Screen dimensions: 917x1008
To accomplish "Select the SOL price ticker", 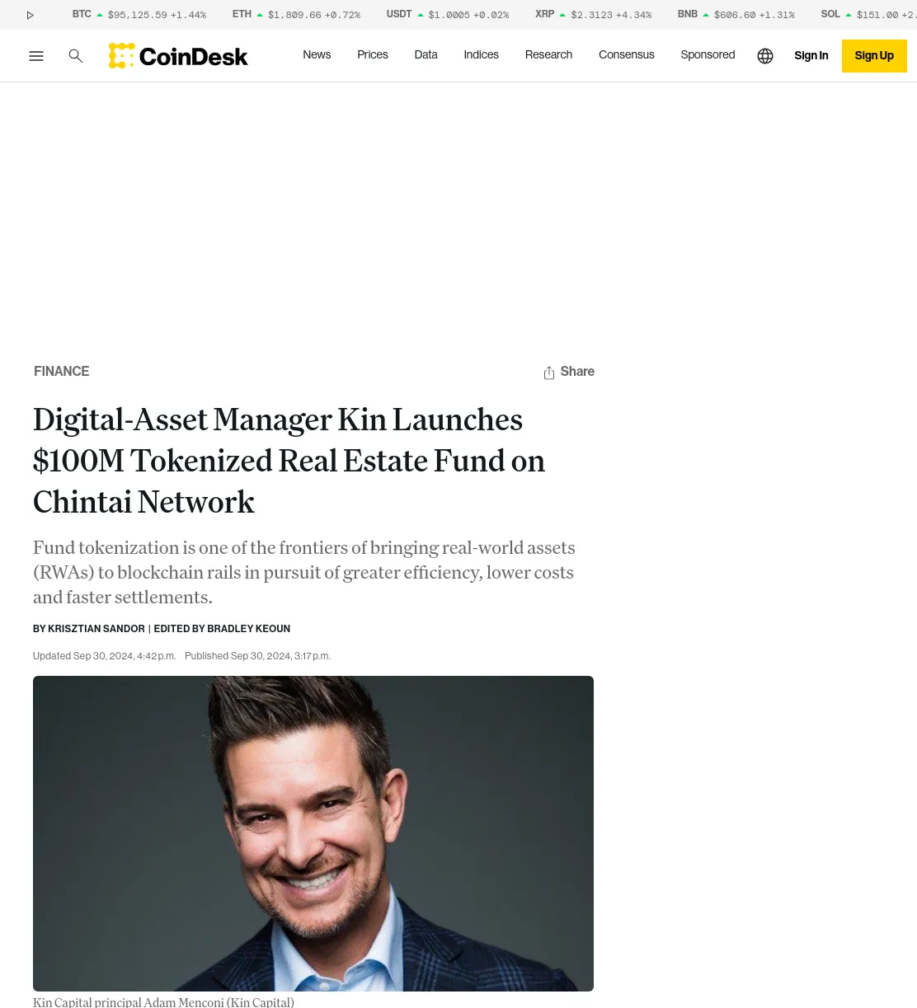I will coord(868,15).
